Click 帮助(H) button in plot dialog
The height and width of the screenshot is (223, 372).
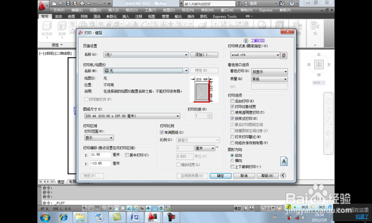267,176
